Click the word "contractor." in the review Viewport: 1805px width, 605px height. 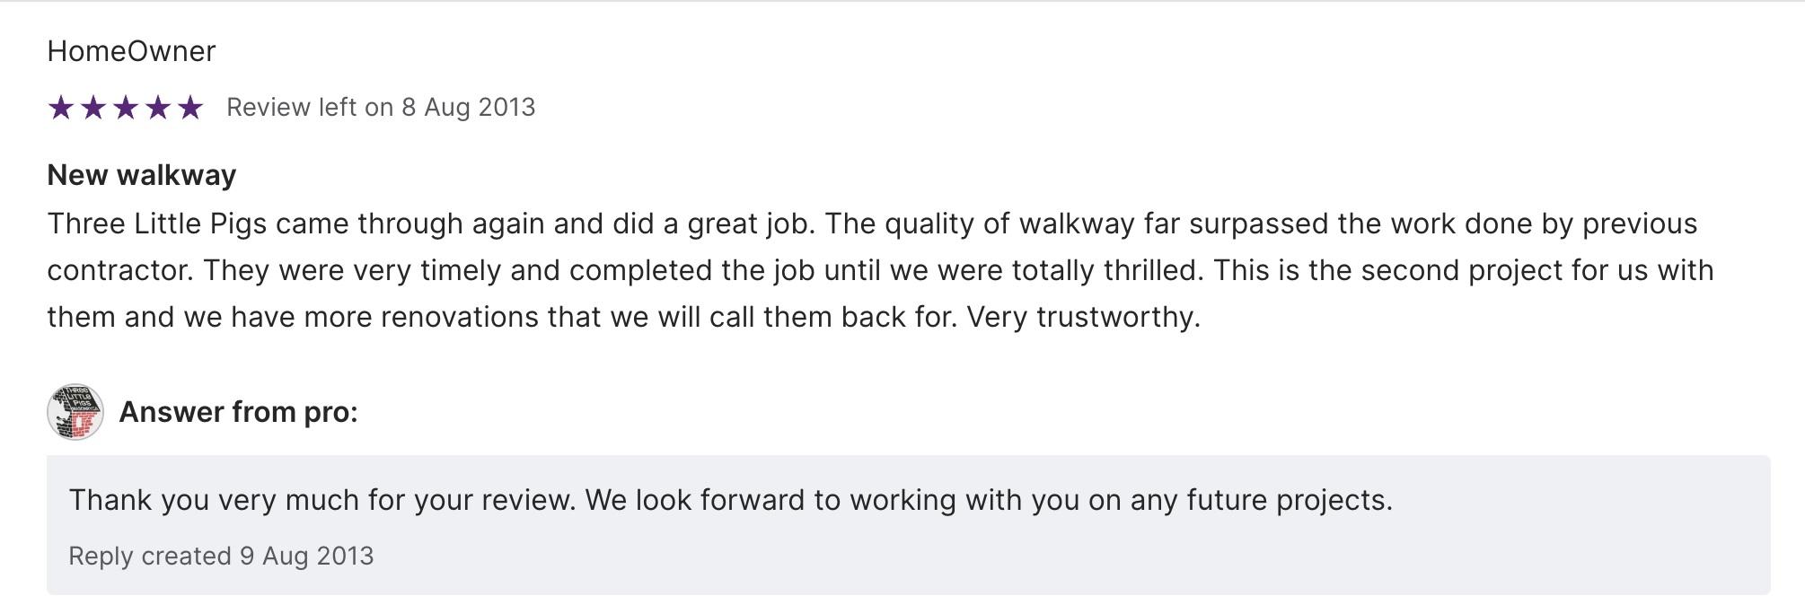click(120, 270)
